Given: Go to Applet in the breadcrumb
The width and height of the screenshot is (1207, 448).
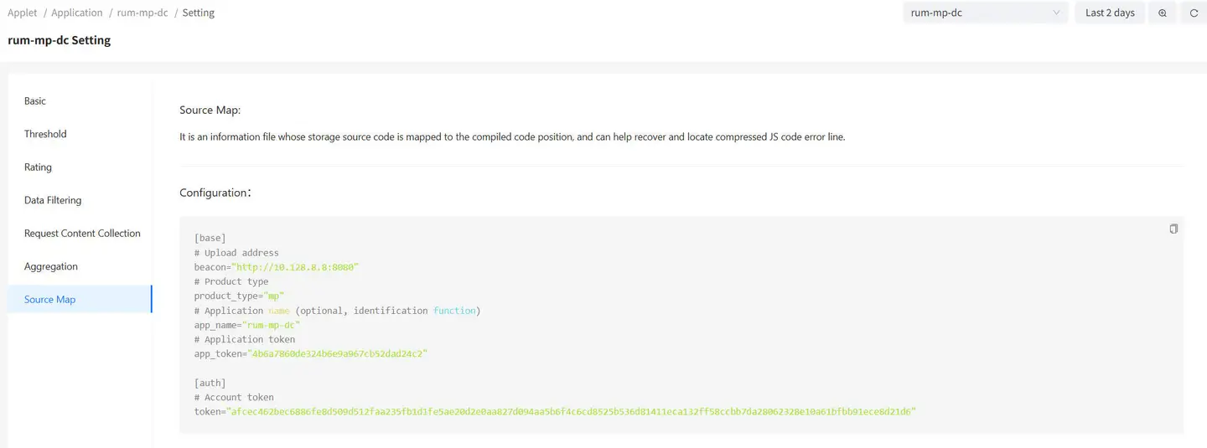Looking at the screenshot, I should click(23, 13).
